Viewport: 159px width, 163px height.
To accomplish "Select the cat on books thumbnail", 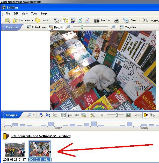I will pyautogui.click(x=40, y=149).
